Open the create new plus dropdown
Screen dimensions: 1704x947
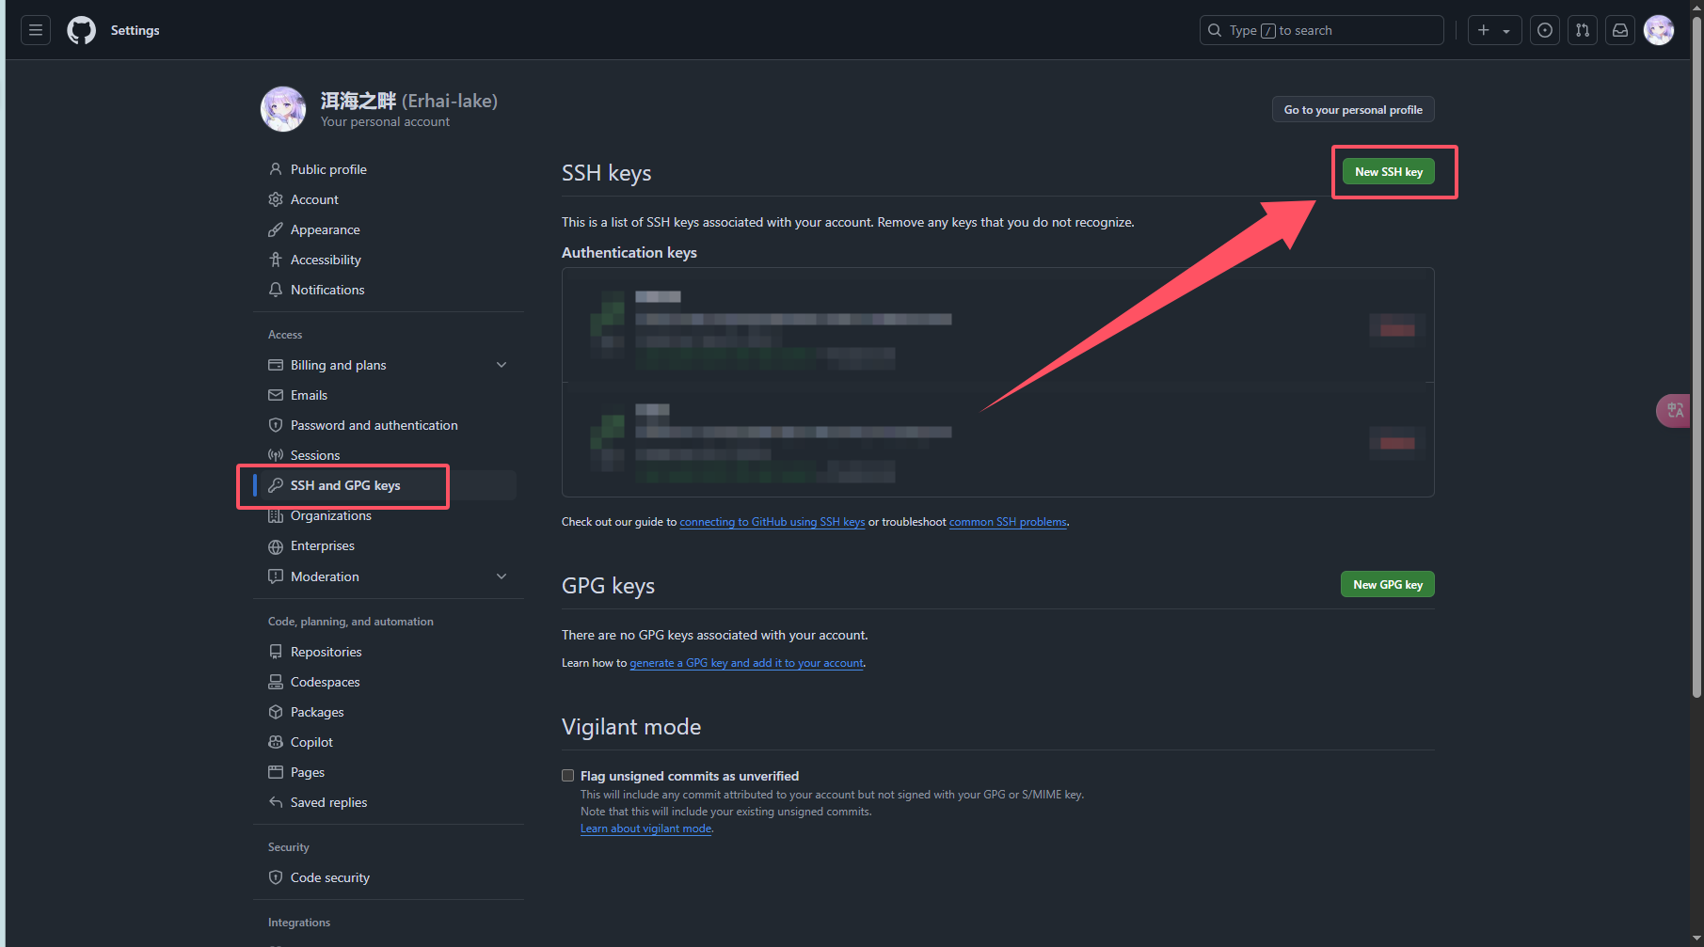point(1493,30)
